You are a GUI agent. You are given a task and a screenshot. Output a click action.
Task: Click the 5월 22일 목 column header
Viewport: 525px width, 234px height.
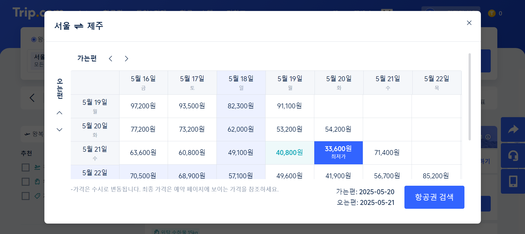(x=437, y=83)
